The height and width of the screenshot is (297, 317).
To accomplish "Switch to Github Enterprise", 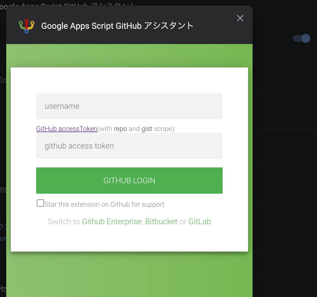I will (x=112, y=222).
